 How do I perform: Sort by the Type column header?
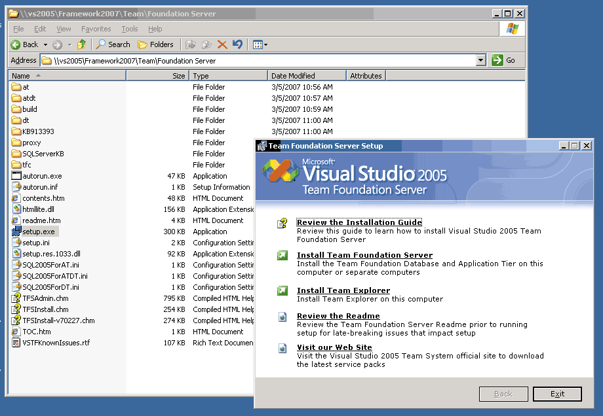229,76
